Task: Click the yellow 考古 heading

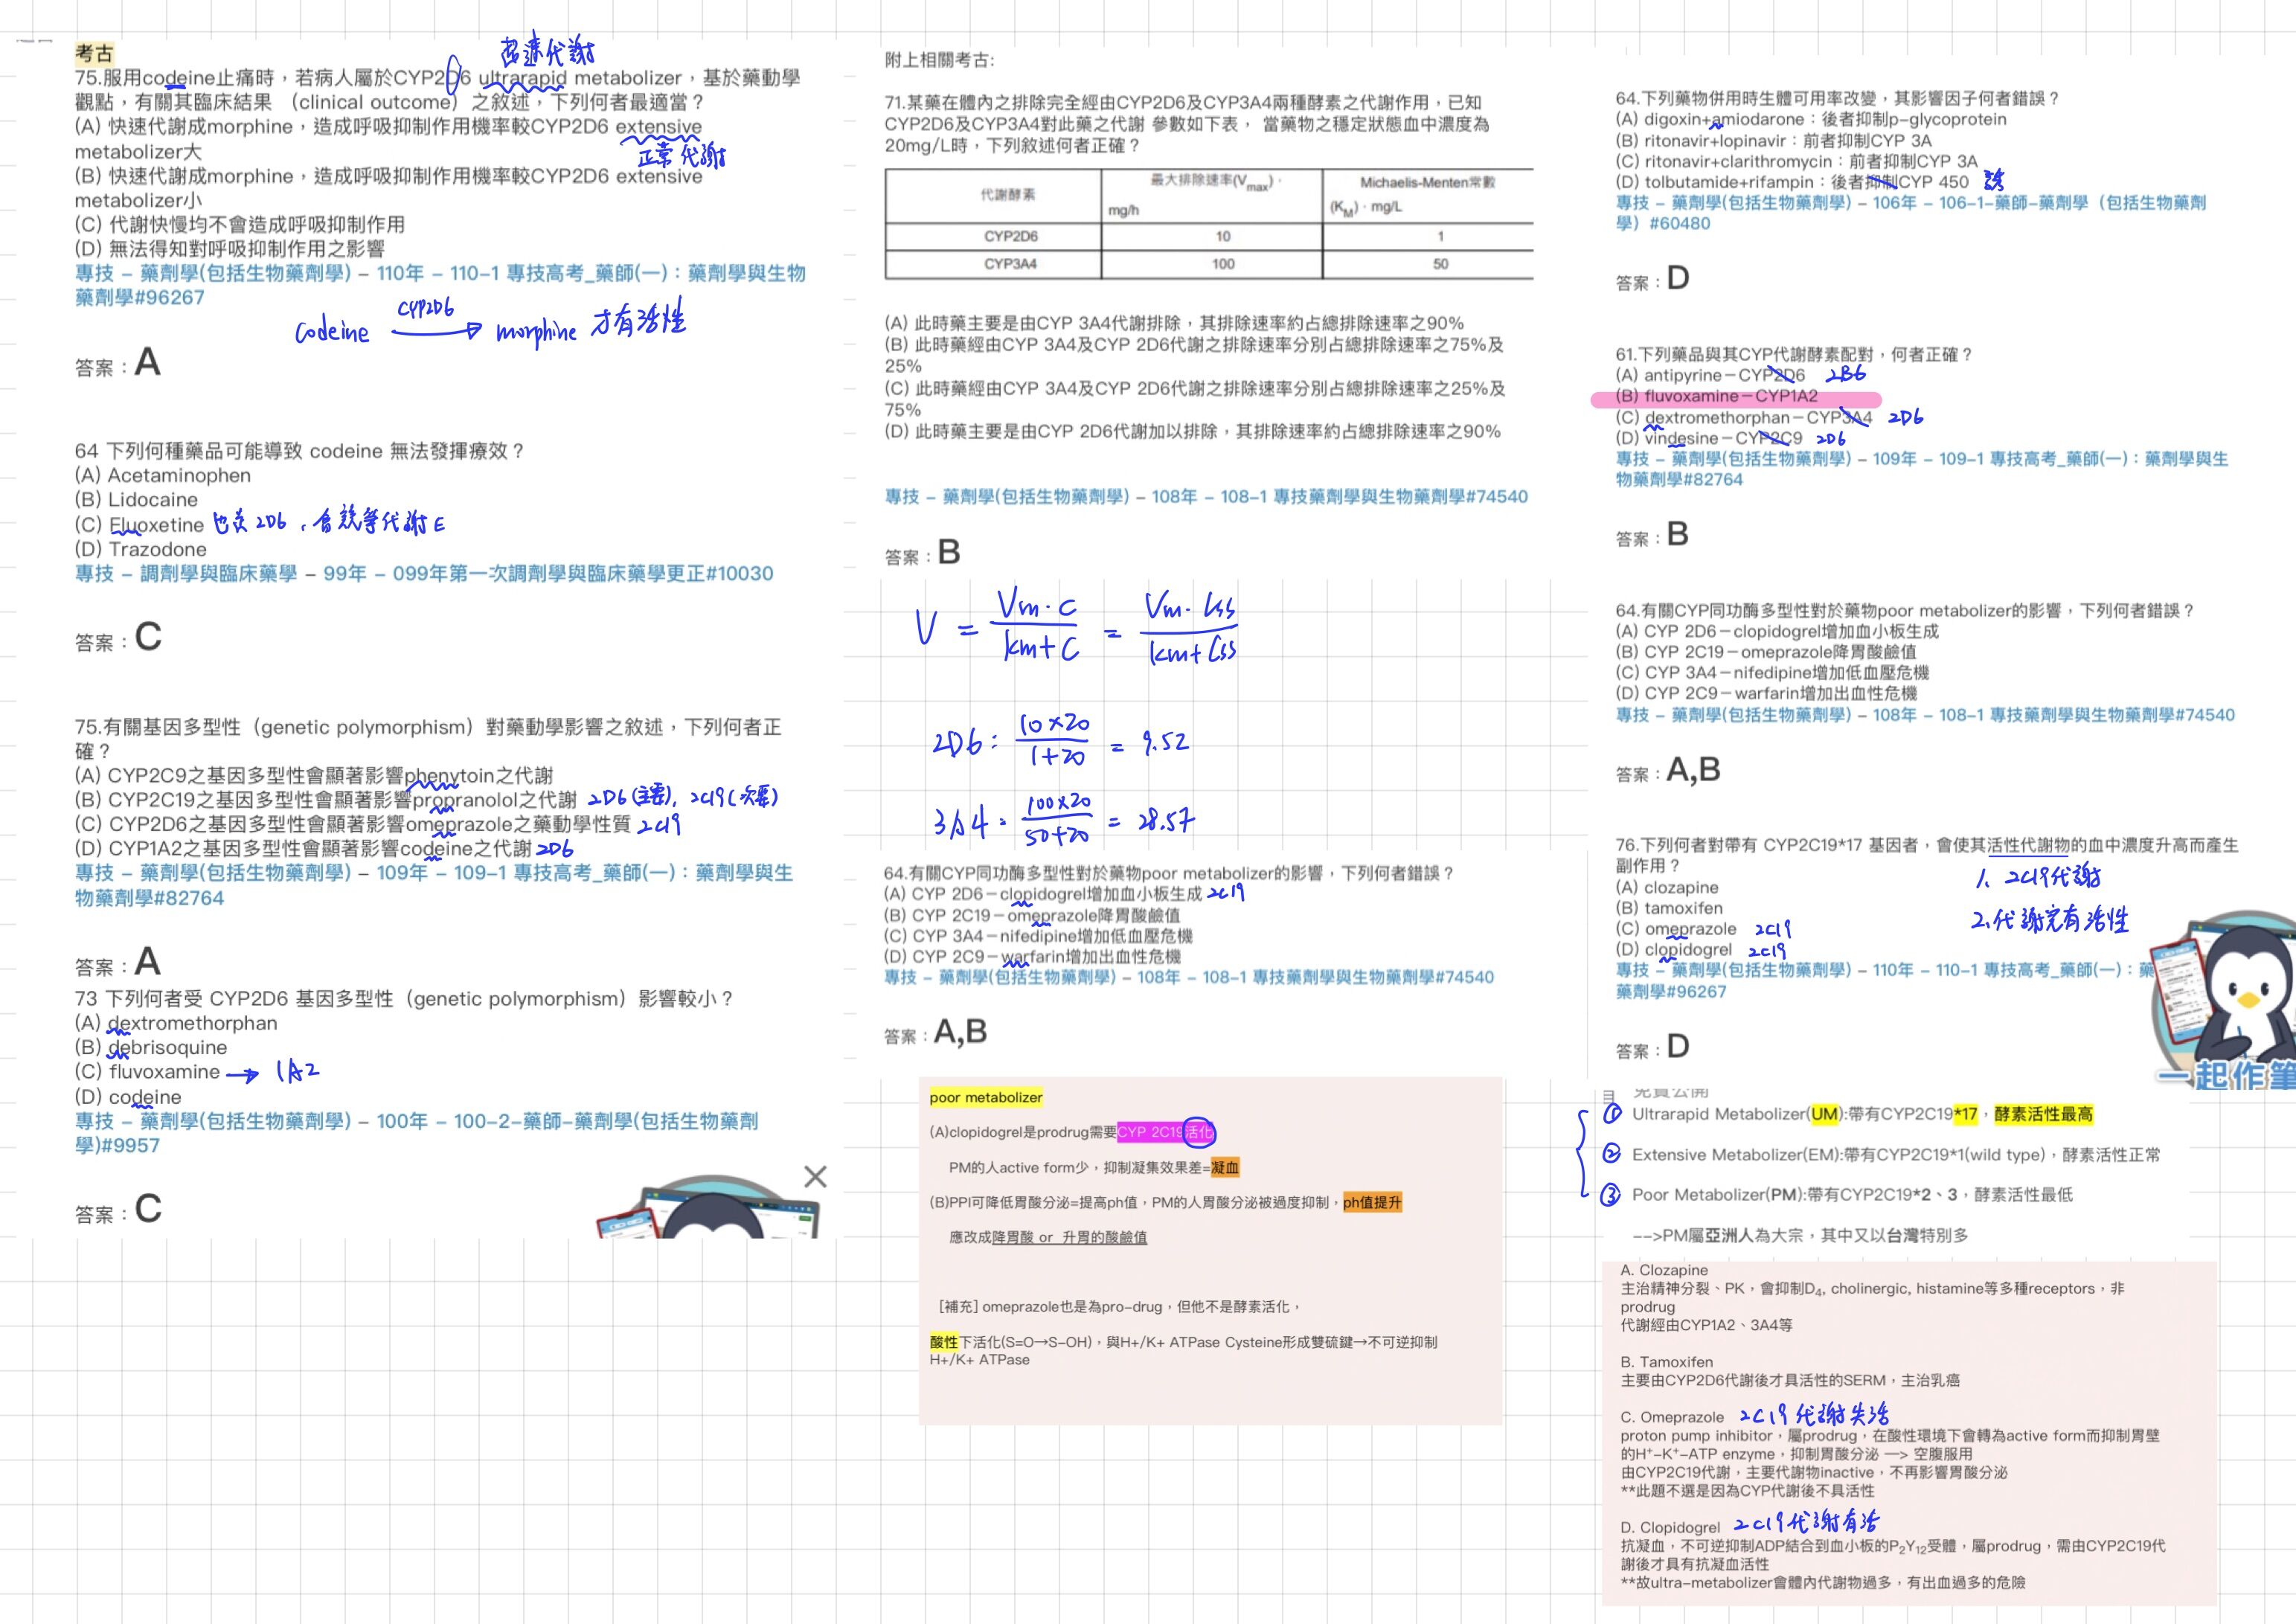Action: (94, 53)
